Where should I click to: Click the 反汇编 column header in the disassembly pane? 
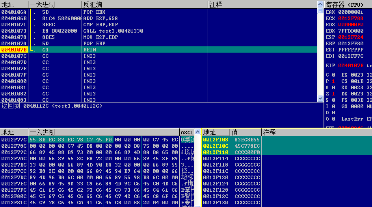click(x=93, y=4)
